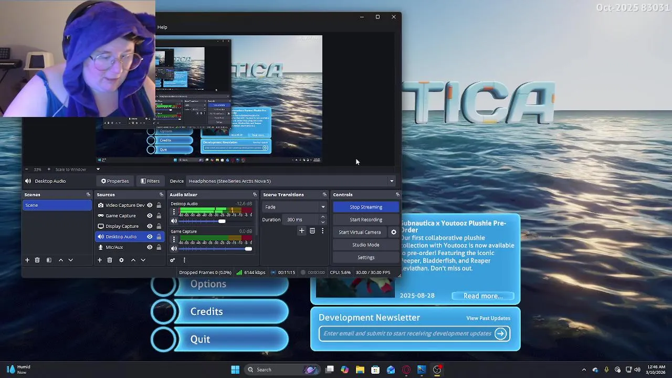The height and width of the screenshot is (378, 672).
Task: Toggle lock on Game Capture source
Action: (x=159, y=216)
